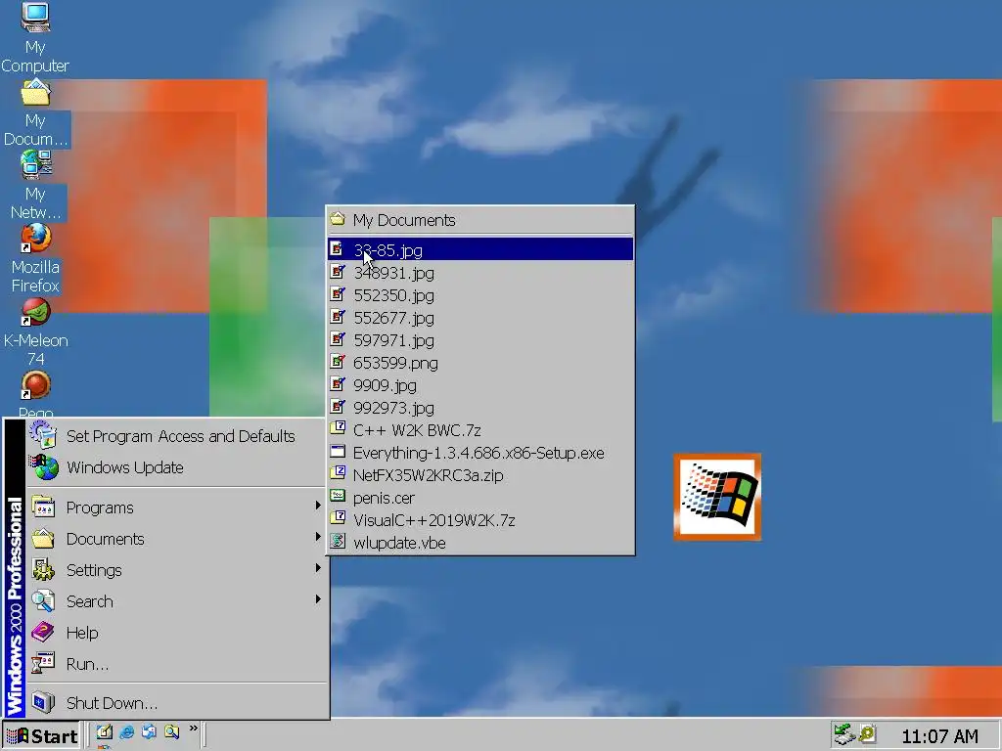
Task: Open recent file 597971.jpg
Action: point(480,340)
